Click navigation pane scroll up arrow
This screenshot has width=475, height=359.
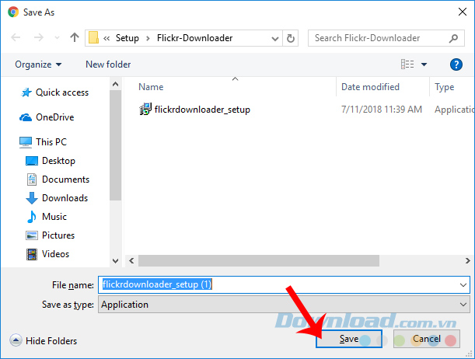115,84
